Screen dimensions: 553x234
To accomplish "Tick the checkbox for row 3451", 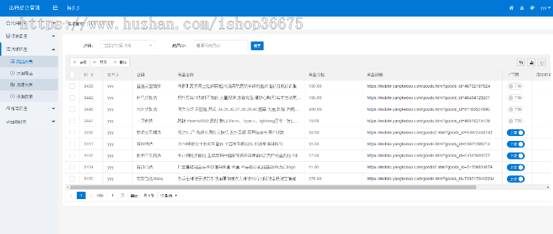I will tap(73, 144).
